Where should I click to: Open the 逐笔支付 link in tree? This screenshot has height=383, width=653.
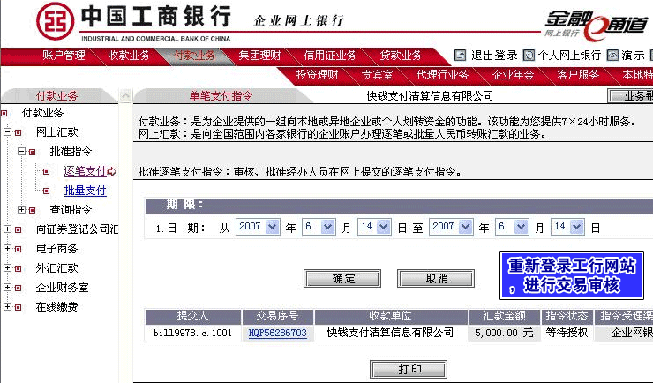(86, 171)
